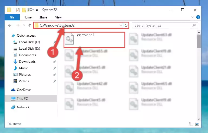208x133 pixels.
Task: Open Music in the sidebar
Action: point(23,68)
